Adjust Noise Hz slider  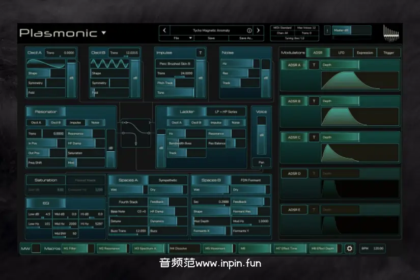click(x=240, y=64)
